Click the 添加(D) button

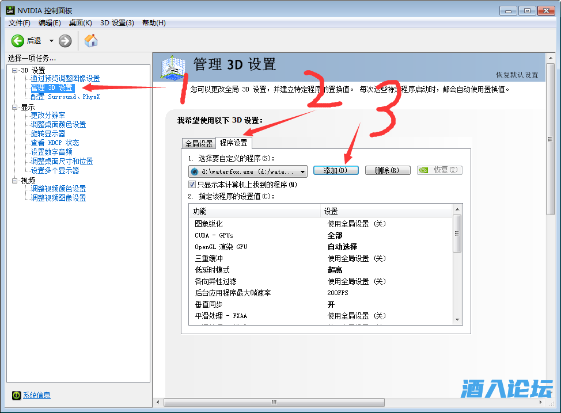(x=336, y=170)
